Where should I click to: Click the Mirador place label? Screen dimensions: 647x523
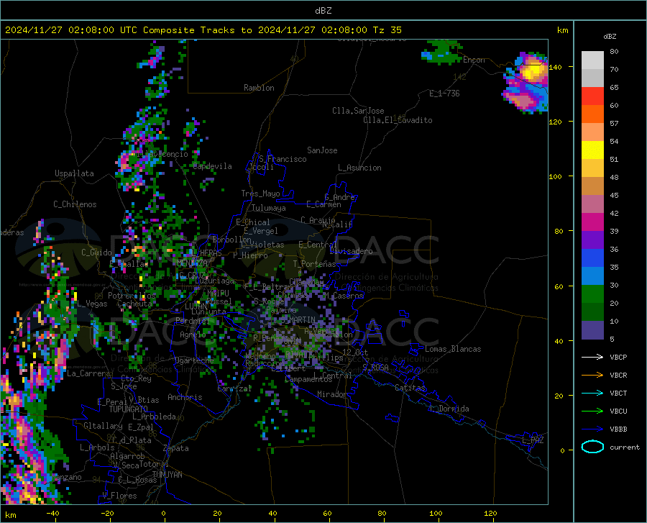coord(331,394)
